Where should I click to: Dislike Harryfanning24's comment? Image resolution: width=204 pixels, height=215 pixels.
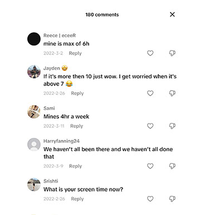pyautogui.click(x=172, y=166)
